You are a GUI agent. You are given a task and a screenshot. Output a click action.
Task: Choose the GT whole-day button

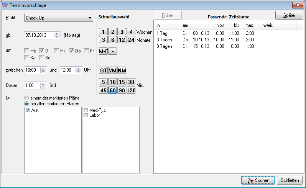[x=103, y=70]
